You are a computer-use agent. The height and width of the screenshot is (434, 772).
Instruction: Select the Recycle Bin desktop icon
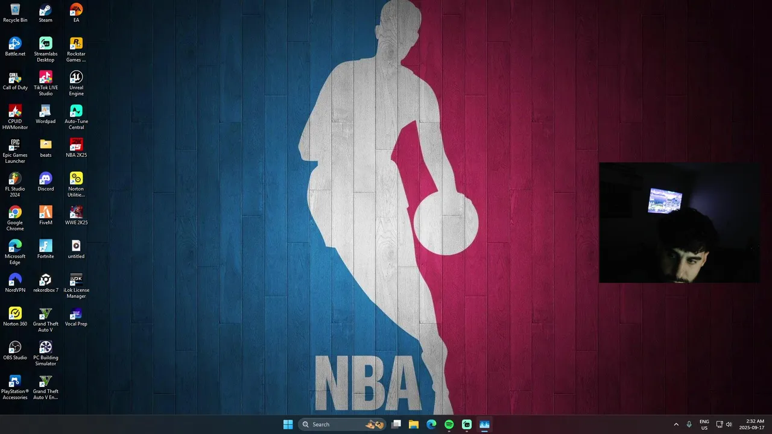(x=15, y=13)
